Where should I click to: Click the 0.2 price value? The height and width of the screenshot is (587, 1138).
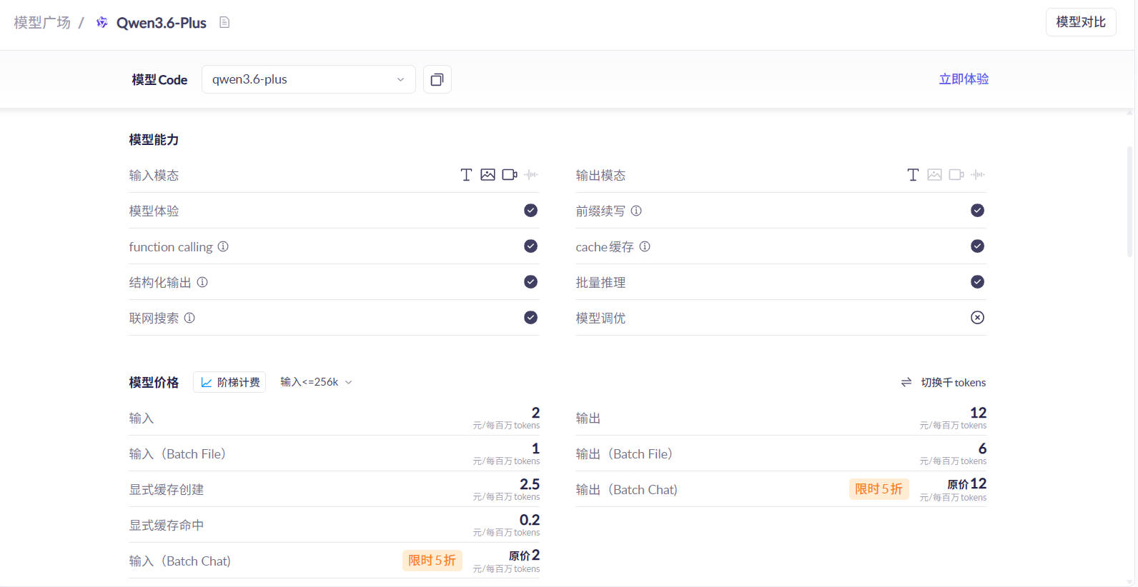(x=530, y=520)
